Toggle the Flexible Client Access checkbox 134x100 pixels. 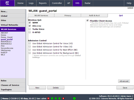tap(88, 20)
